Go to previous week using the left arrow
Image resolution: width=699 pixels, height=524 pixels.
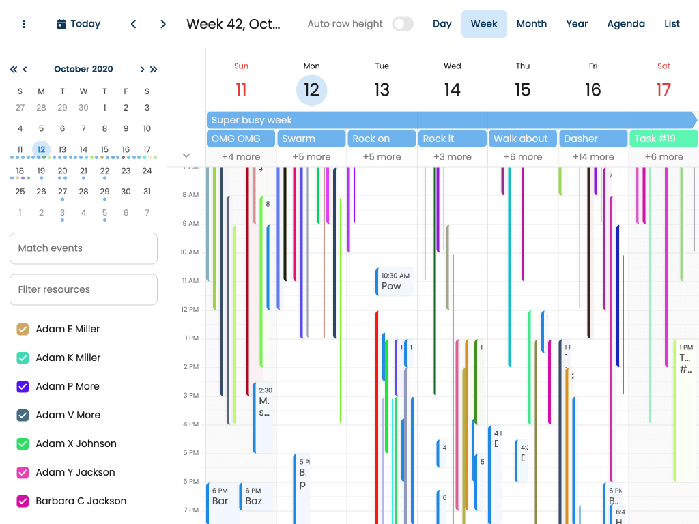tap(134, 24)
